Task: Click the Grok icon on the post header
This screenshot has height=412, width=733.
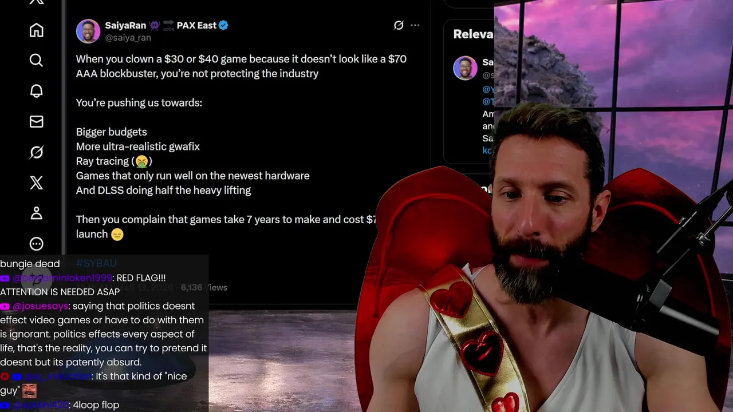Action: click(x=399, y=25)
